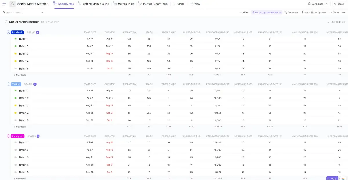Add a new View
The image size is (348, 180).
click(195, 4)
